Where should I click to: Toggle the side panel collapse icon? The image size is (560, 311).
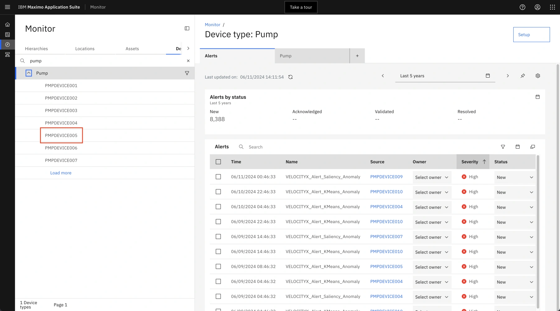tap(187, 29)
